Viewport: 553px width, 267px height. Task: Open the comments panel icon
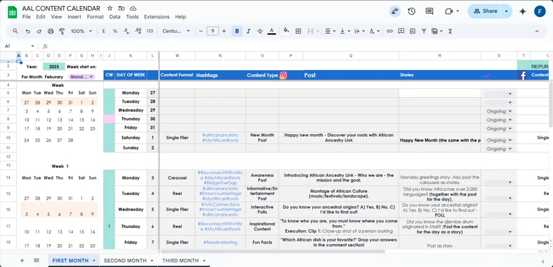click(x=429, y=11)
